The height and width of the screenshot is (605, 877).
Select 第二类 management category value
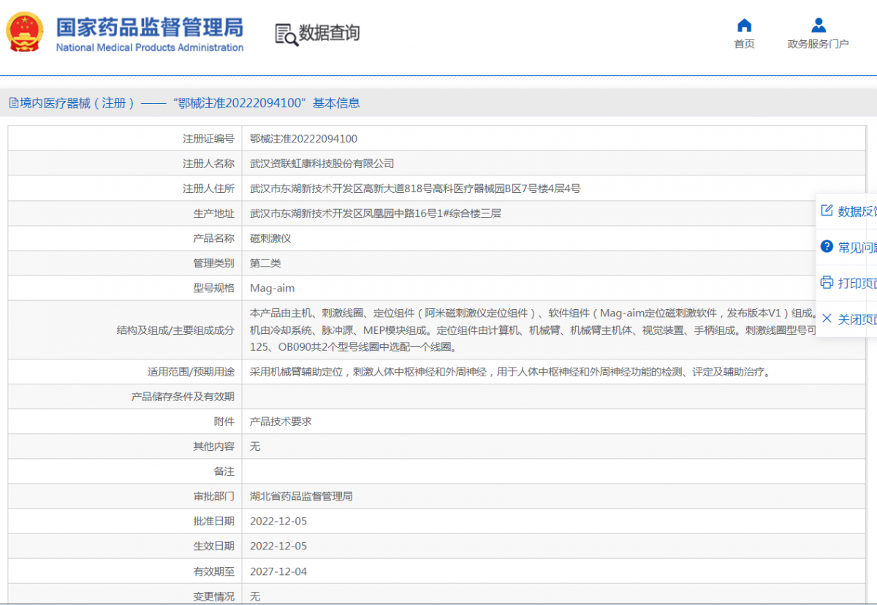265,263
